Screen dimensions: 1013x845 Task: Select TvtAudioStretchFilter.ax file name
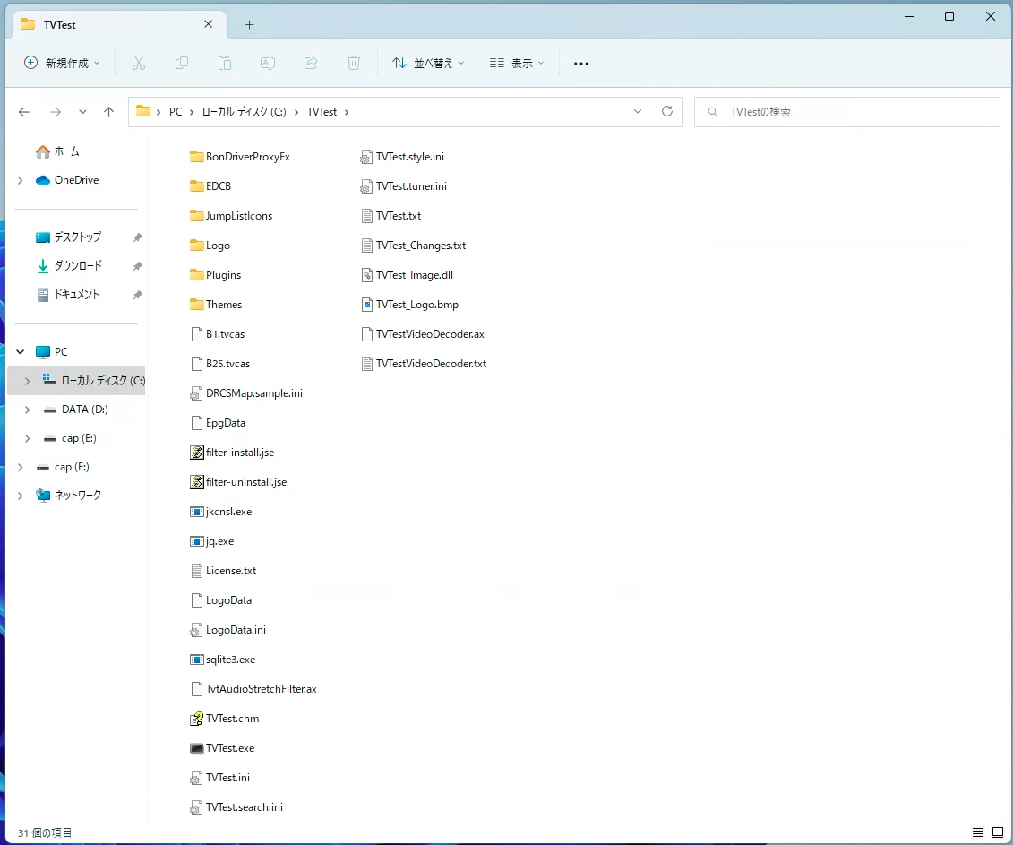click(x=261, y=689)
